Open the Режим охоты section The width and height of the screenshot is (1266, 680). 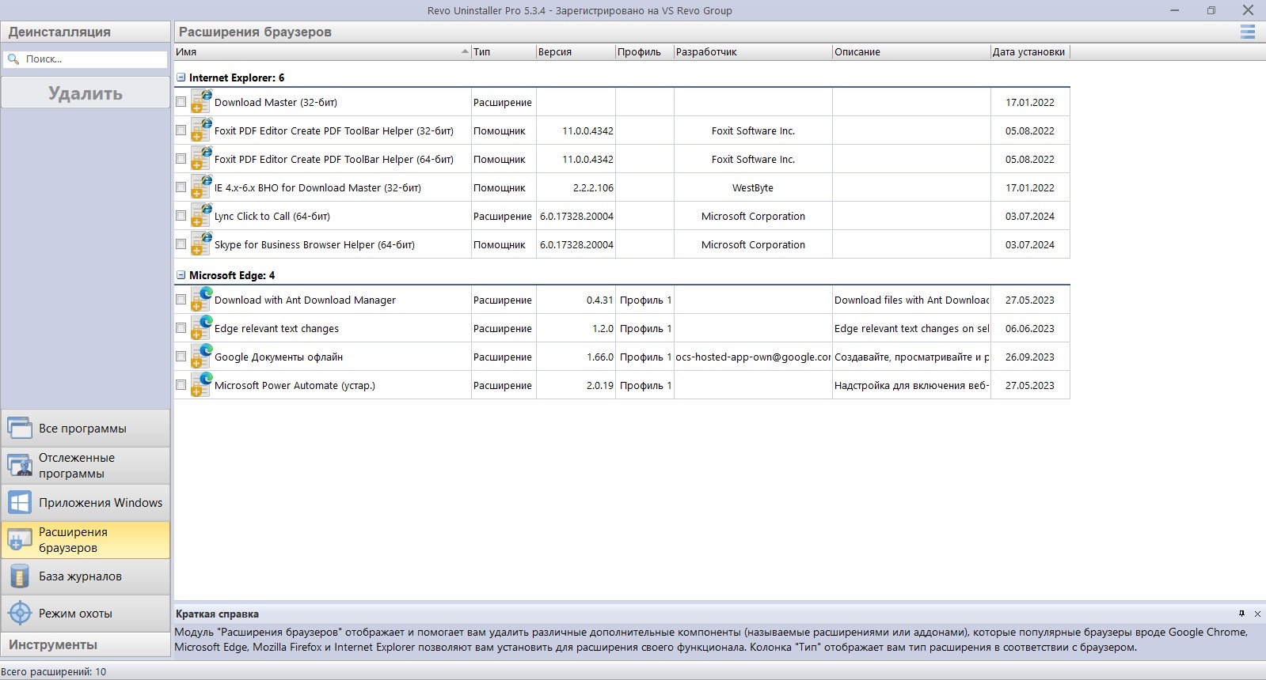86,613
